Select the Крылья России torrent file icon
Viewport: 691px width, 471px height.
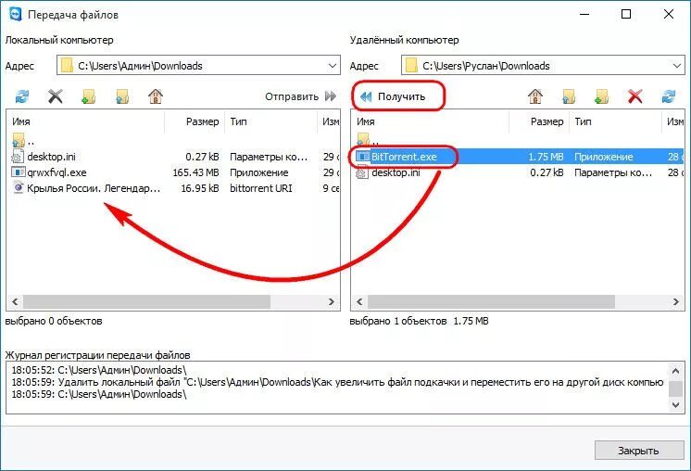pyautogui.click(x=19, y=188)
